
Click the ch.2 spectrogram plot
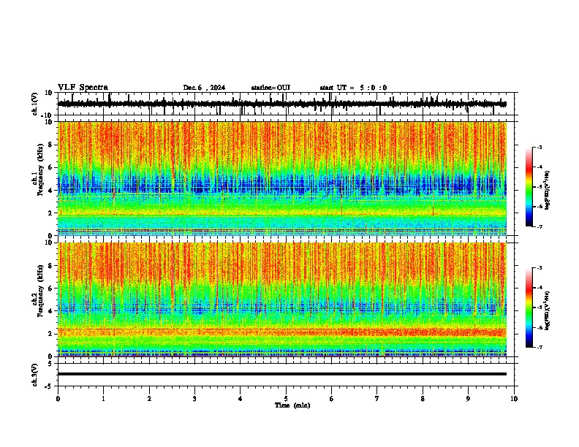pos(282,299)
